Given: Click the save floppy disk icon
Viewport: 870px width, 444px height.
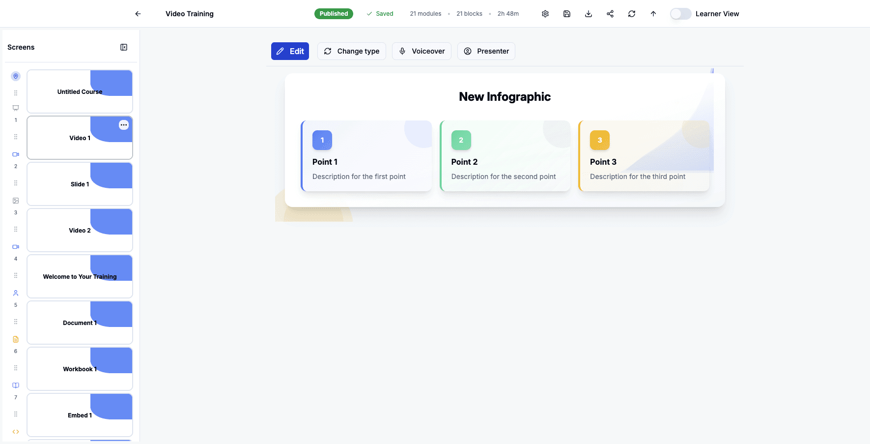Looking at the screenshot, I should [x=567, y=14].
